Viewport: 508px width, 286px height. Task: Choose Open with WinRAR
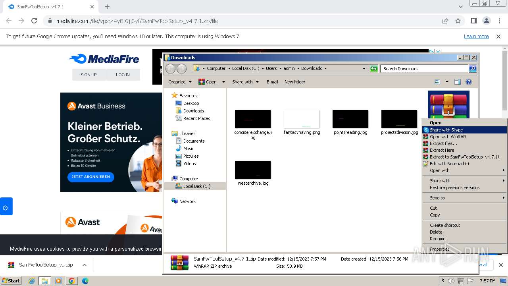[465, 137]
